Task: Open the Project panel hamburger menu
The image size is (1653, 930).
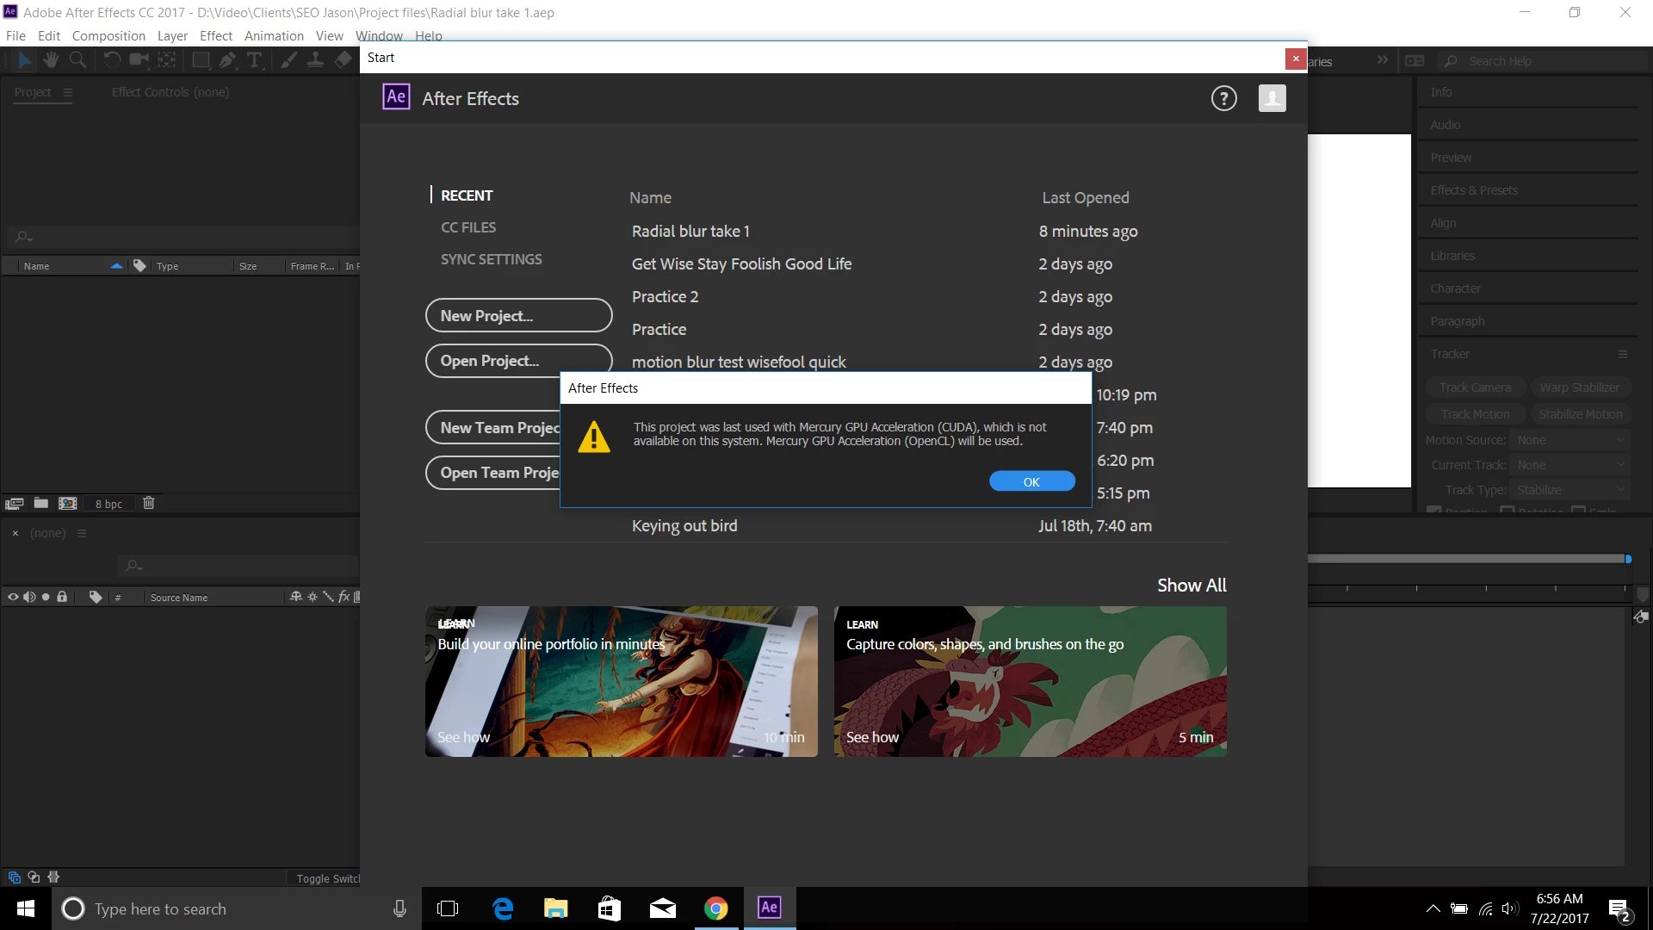Action: [68, 92]
